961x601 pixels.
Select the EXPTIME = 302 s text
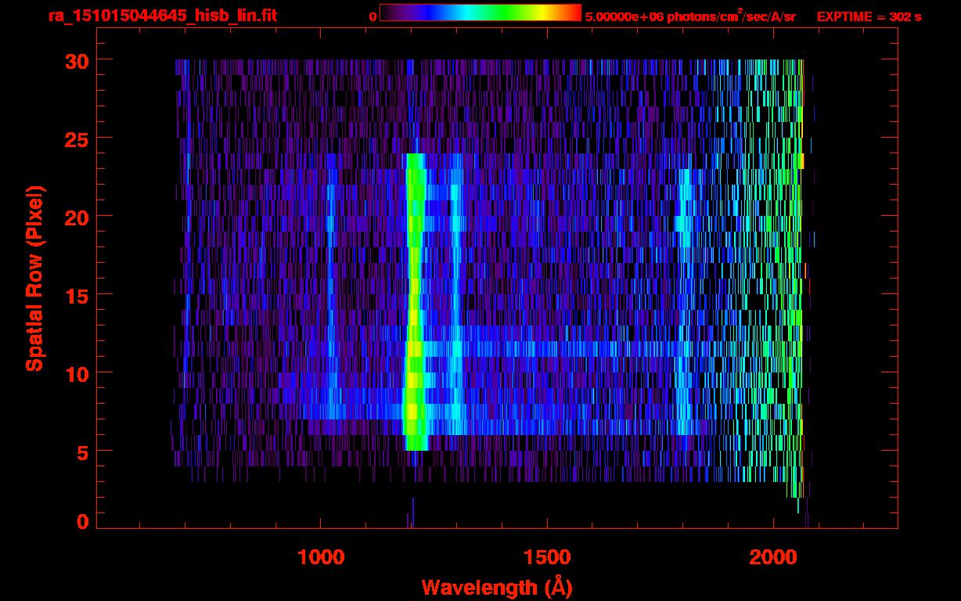tap(869, 16)
